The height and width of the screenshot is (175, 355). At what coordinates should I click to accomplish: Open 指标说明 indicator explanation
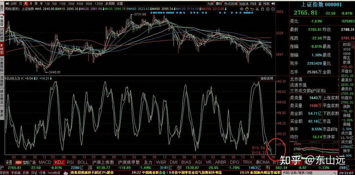click(267, 79)
